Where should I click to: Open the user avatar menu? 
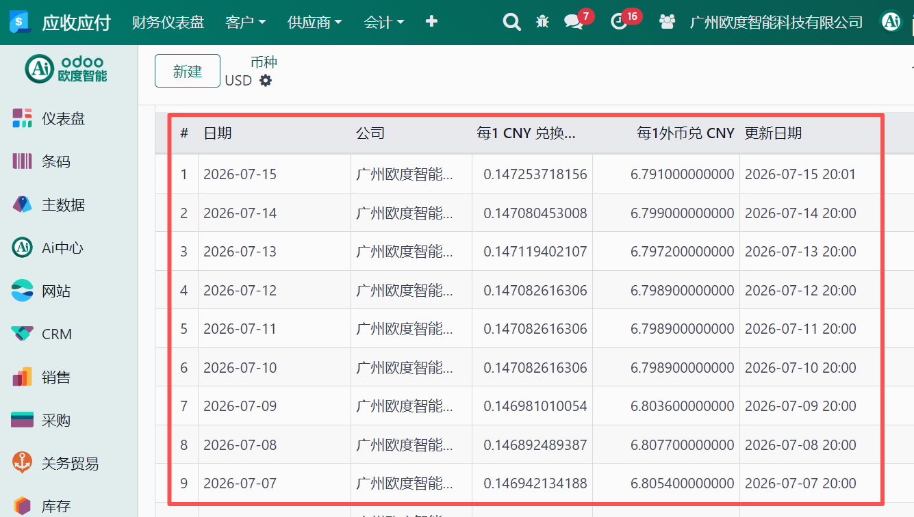(x=891, y=22)
